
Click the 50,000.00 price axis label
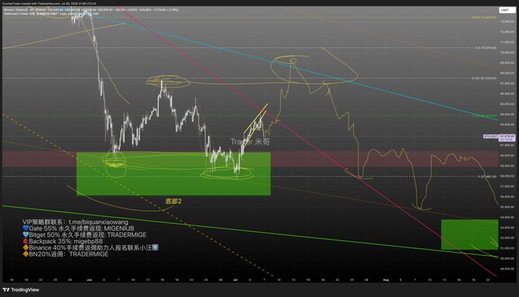pos(507,258)
